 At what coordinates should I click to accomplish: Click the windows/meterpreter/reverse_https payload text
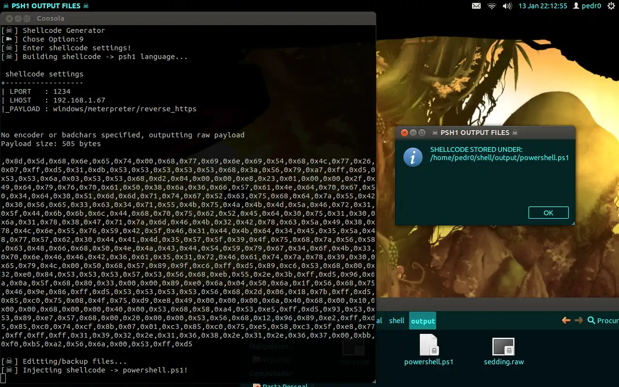pos(125,109)
